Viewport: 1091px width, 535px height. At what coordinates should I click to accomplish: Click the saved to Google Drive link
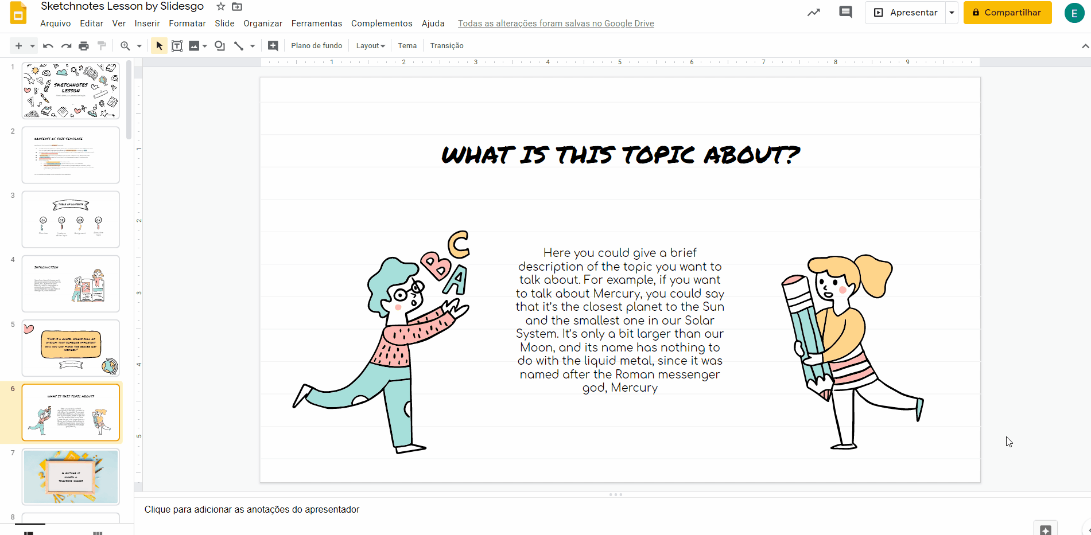(x=556, y=24)
